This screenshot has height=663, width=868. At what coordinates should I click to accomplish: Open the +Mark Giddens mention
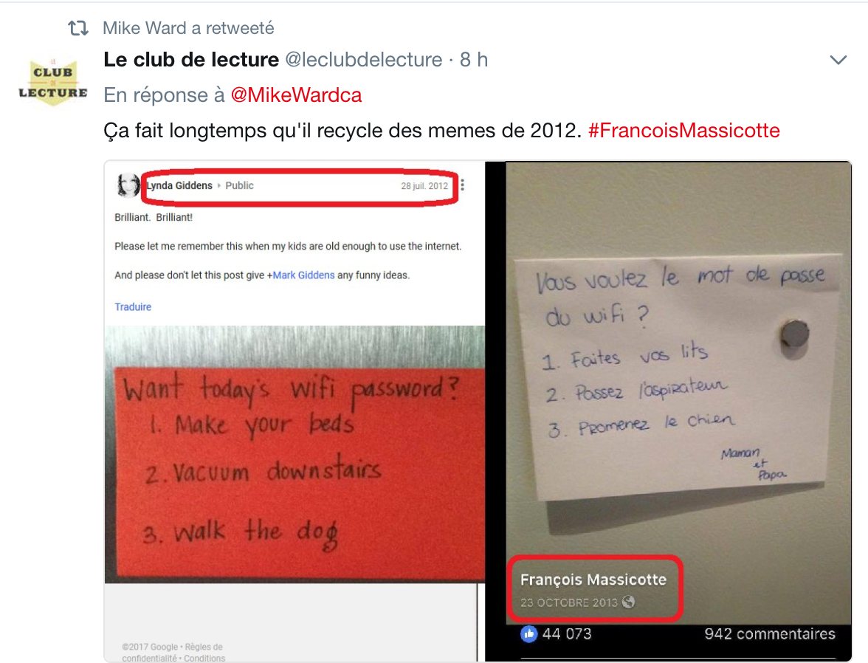(x=300, y=275)
